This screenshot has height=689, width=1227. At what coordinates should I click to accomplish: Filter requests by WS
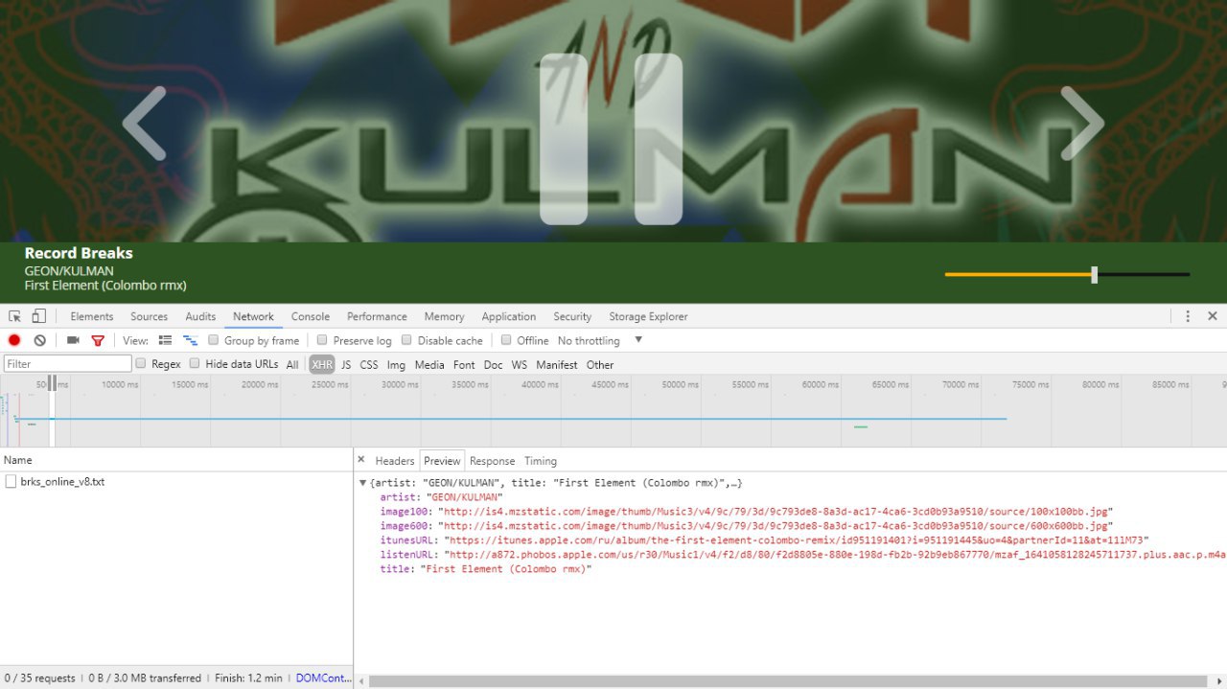pos(520,365)
